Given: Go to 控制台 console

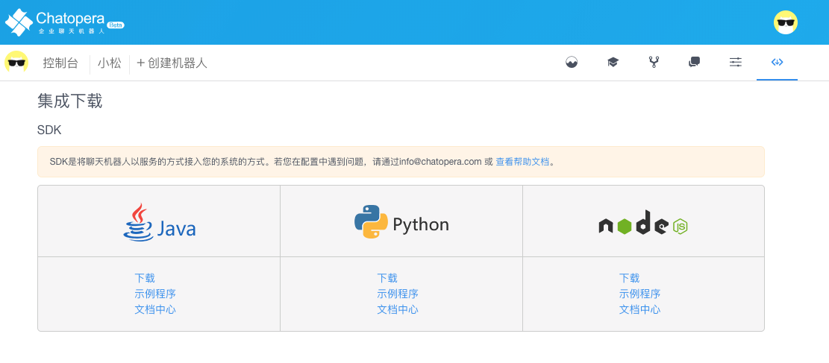Looking at the screenshot, I should [x=60, y=63].
